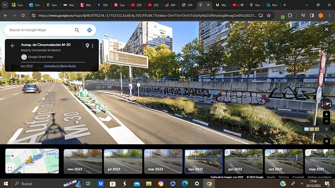The image size is (335, 188).
Task: Zoom in with the plus button
Action: click(326, 115)
